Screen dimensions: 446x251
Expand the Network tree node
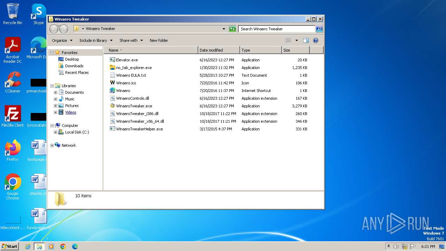tap(52, 145)
